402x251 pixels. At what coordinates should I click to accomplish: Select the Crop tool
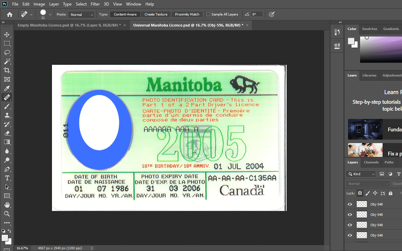point(7,70)
